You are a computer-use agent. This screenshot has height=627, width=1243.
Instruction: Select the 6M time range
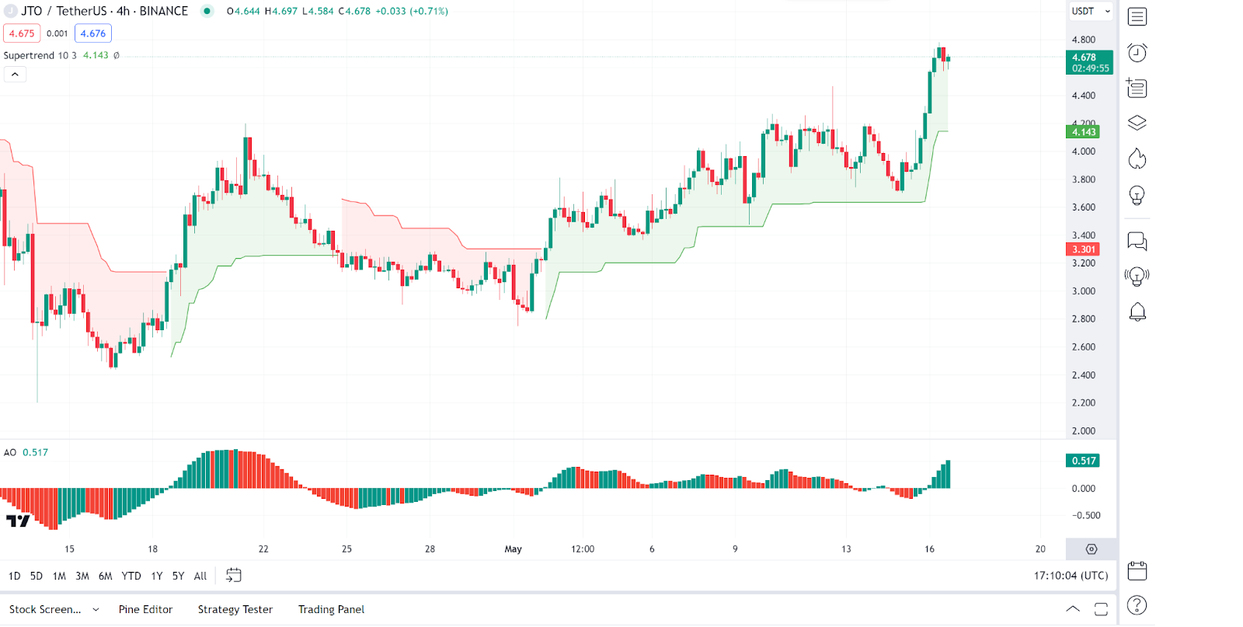point(106,576)
